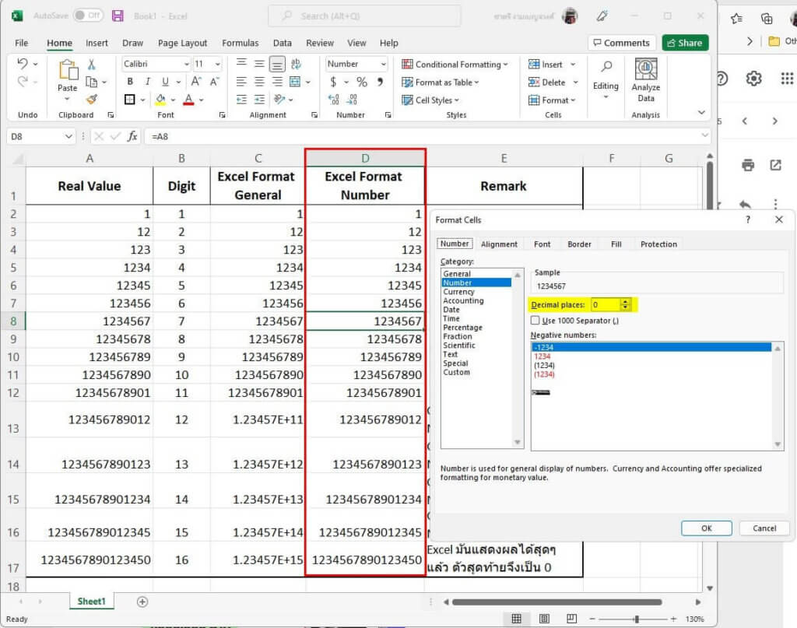Open the Name Box dropdown arrow
The height and width of the screenshot is (628, 797).
pos(68,136)
